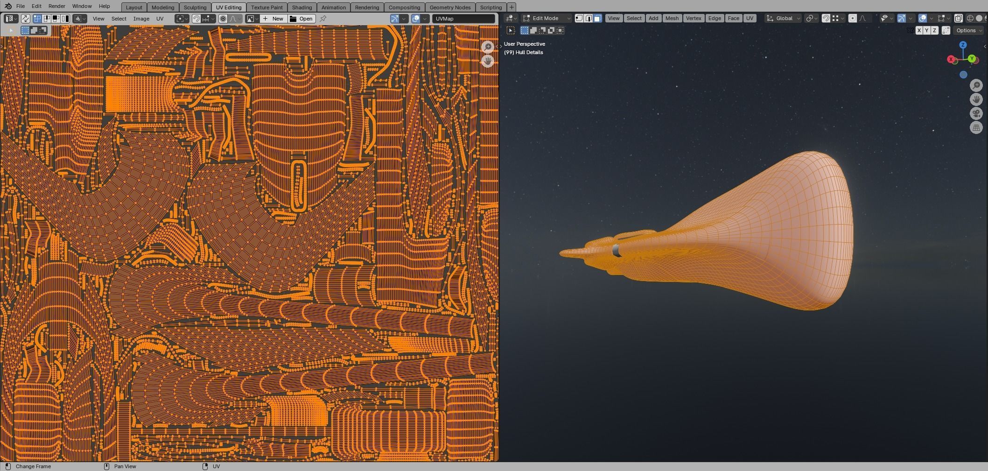Open the UV editor pivot point dropdown
This screenshot has width=988, height=471.
pyautogui.click(x=182, y=19)
